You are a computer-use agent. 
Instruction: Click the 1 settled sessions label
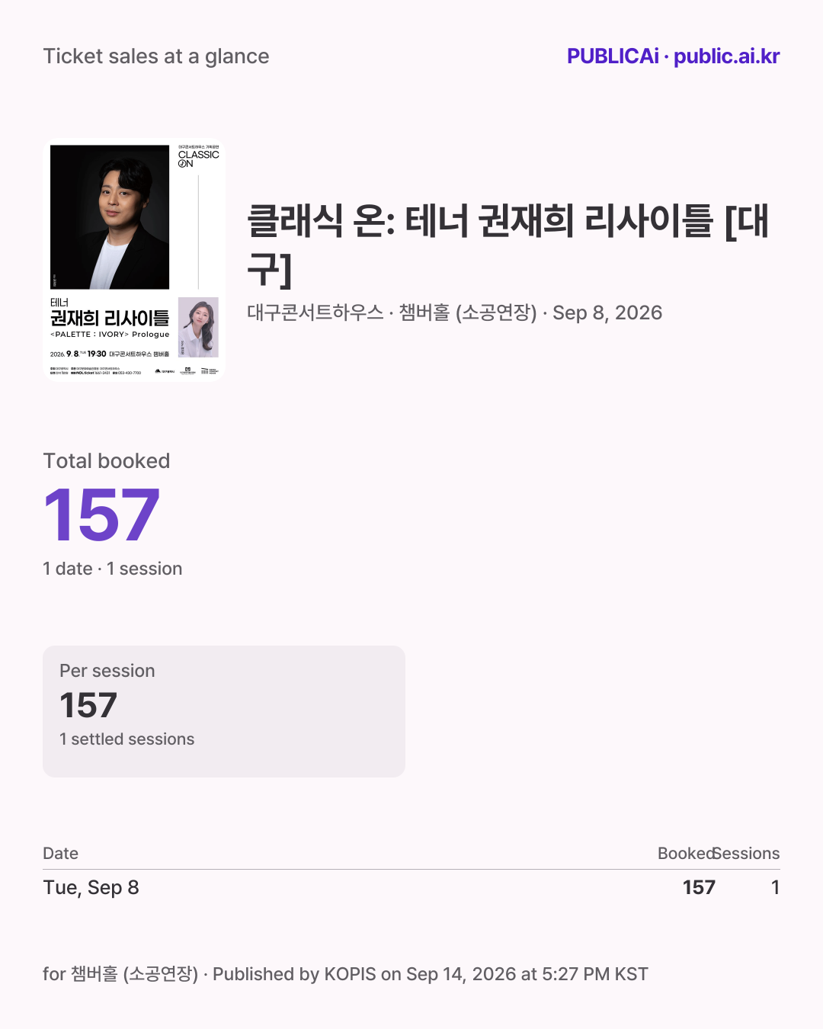pyautogui.click(x=127, y=739)
